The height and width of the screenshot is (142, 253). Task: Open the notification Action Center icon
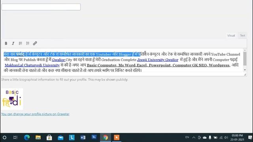pyautogui.click(x=250, y=138)
